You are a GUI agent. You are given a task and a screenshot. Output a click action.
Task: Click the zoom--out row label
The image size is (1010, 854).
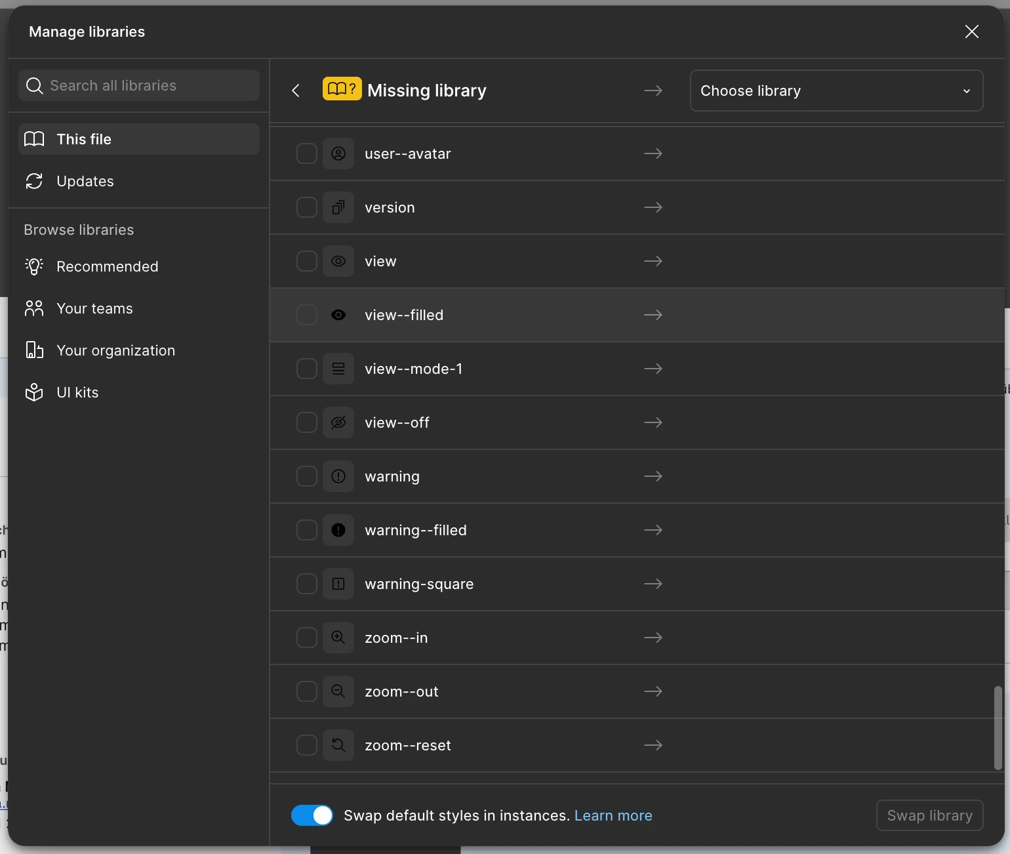click(x=401, y=691)
